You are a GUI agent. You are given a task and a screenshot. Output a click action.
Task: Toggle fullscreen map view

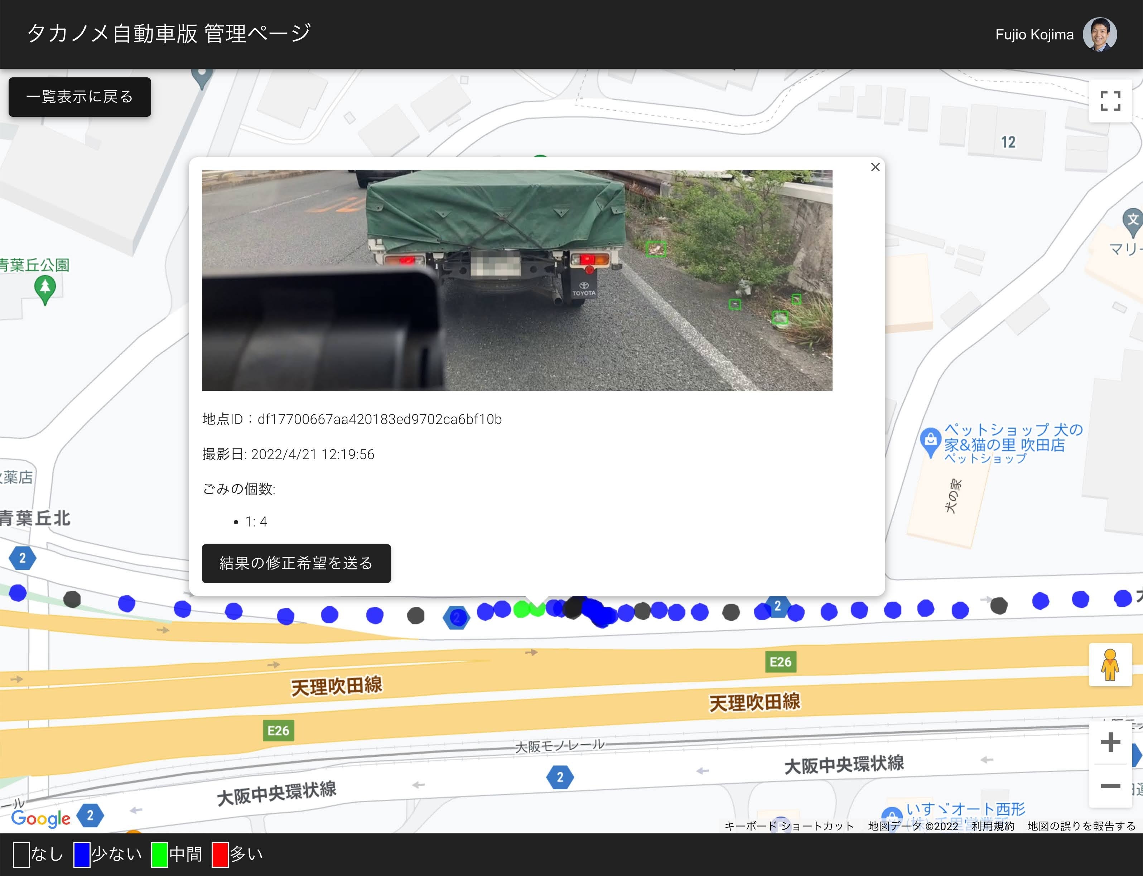click(1110, 101)
